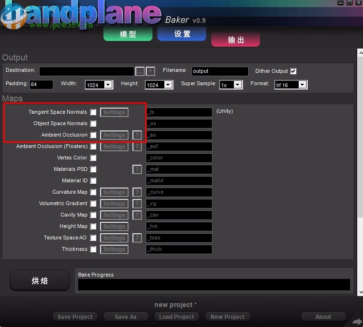363x327 pixels.
Task: Open Settings for Tangent Space Normals
Action: click(x=114, y=112)
